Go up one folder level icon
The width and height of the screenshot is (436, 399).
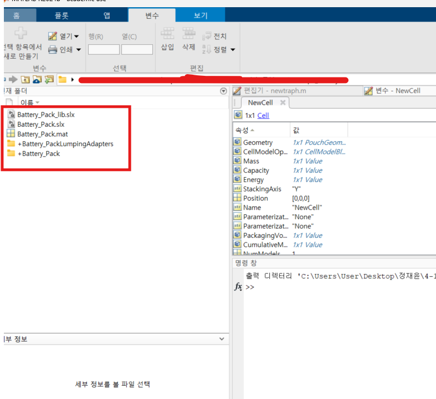(25, 80)
